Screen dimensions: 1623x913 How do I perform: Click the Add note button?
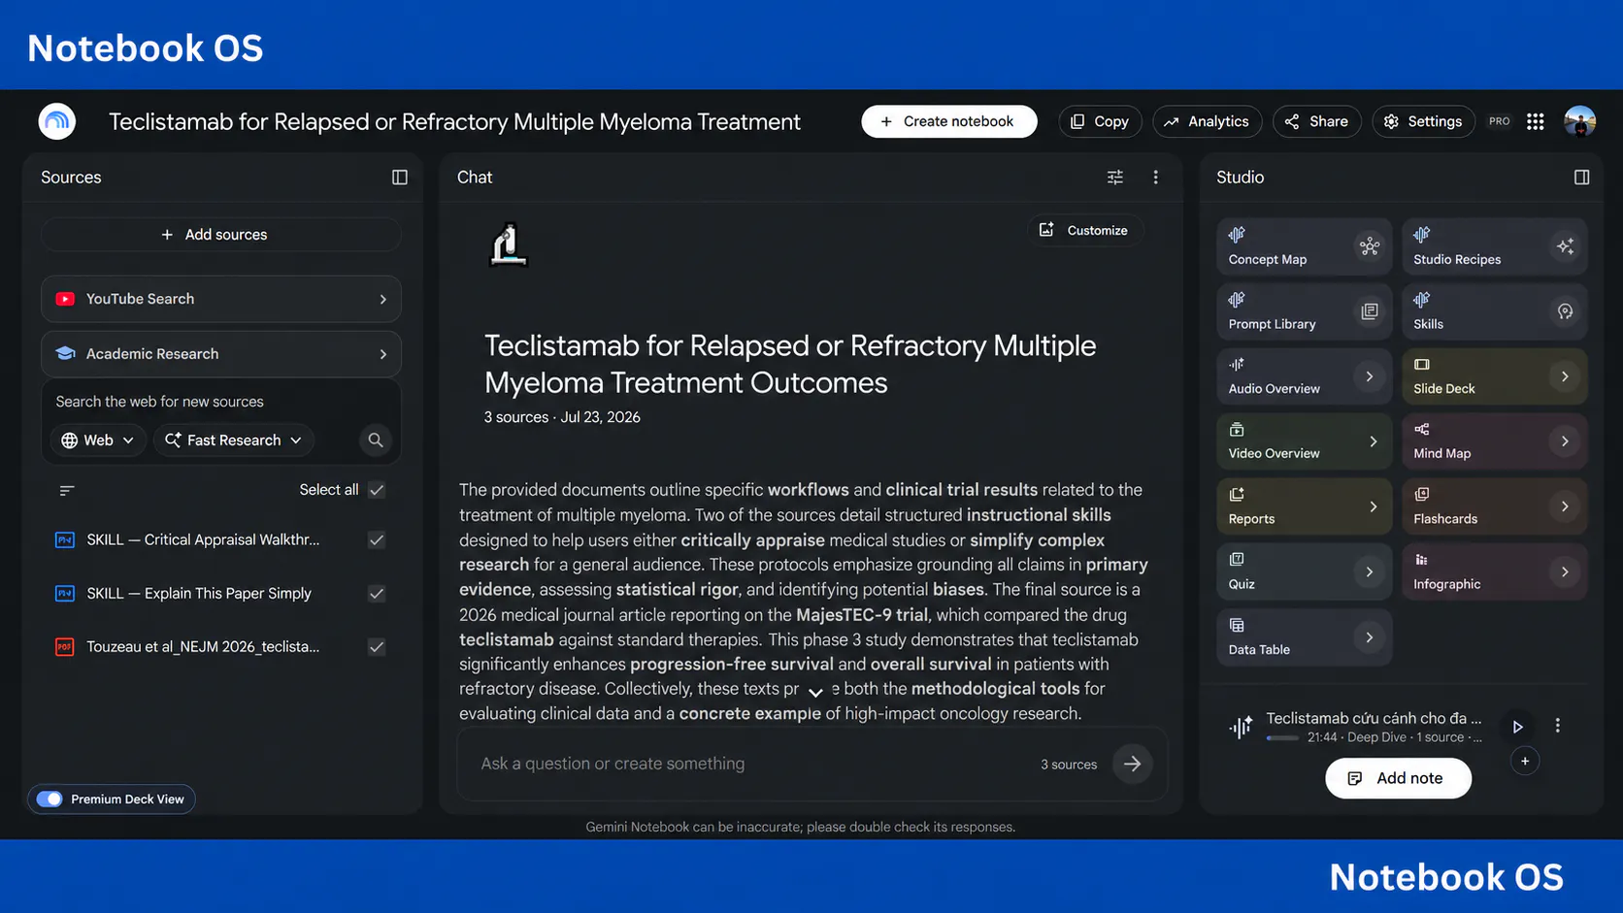click(1398, 778)
